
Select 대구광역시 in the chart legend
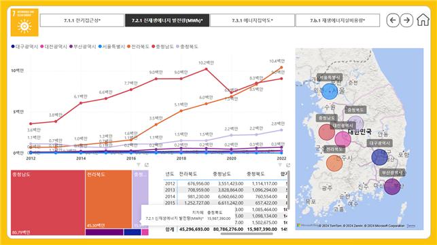24,47
